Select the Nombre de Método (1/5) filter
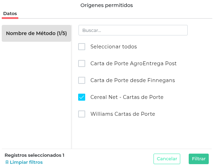The image size is (213, 168). (36, 33)
